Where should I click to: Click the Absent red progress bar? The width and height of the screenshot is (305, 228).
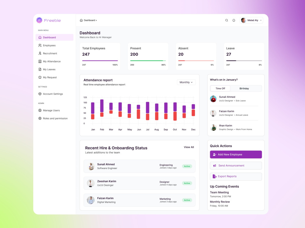coord(196,61)
